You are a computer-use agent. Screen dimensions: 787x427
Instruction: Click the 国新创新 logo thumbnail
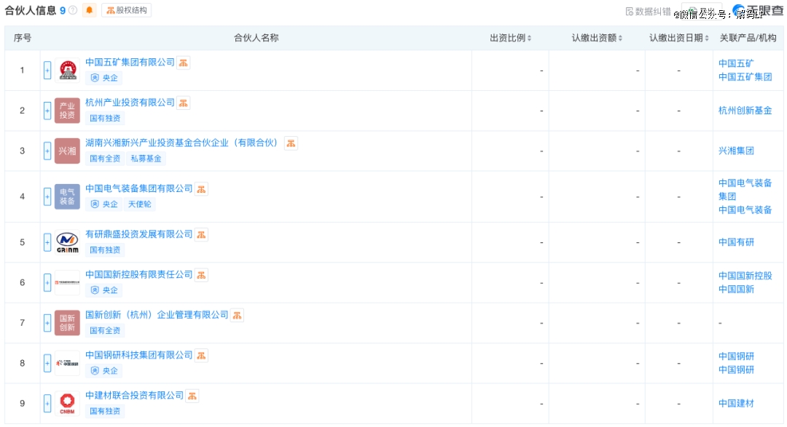click(x=67, y=323)
